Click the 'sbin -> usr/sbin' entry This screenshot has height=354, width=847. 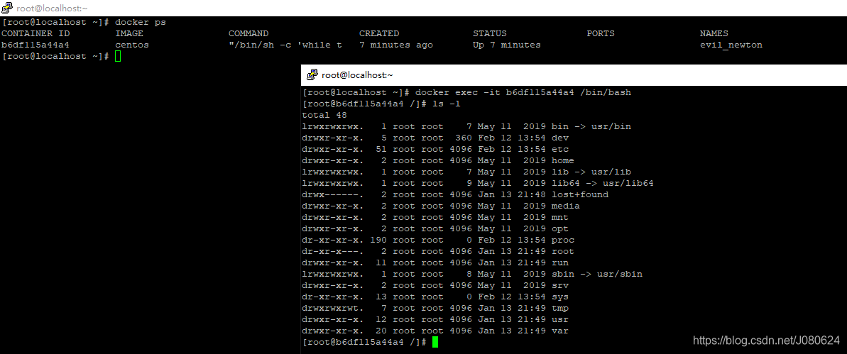pos(597,274)
